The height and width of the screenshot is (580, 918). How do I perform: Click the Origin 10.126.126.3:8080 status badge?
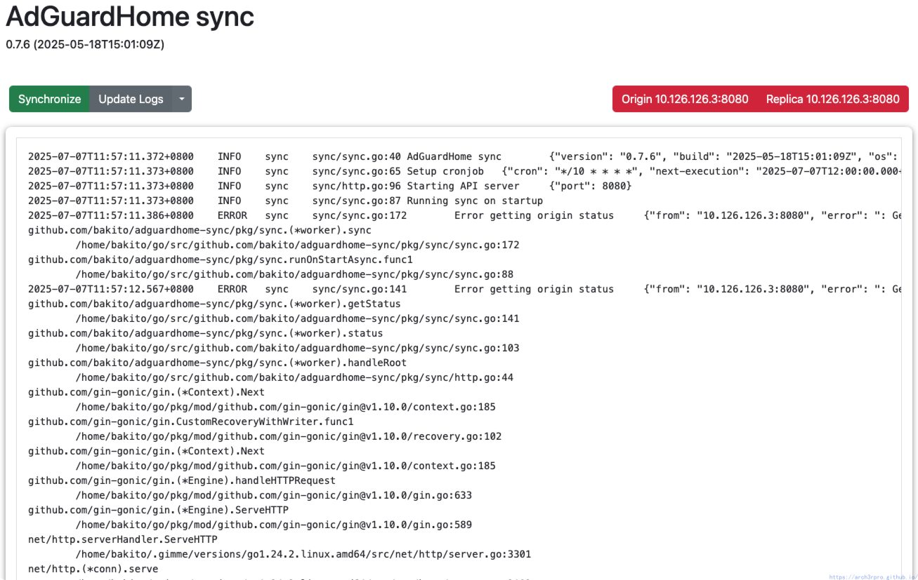(x=685, y=99)
